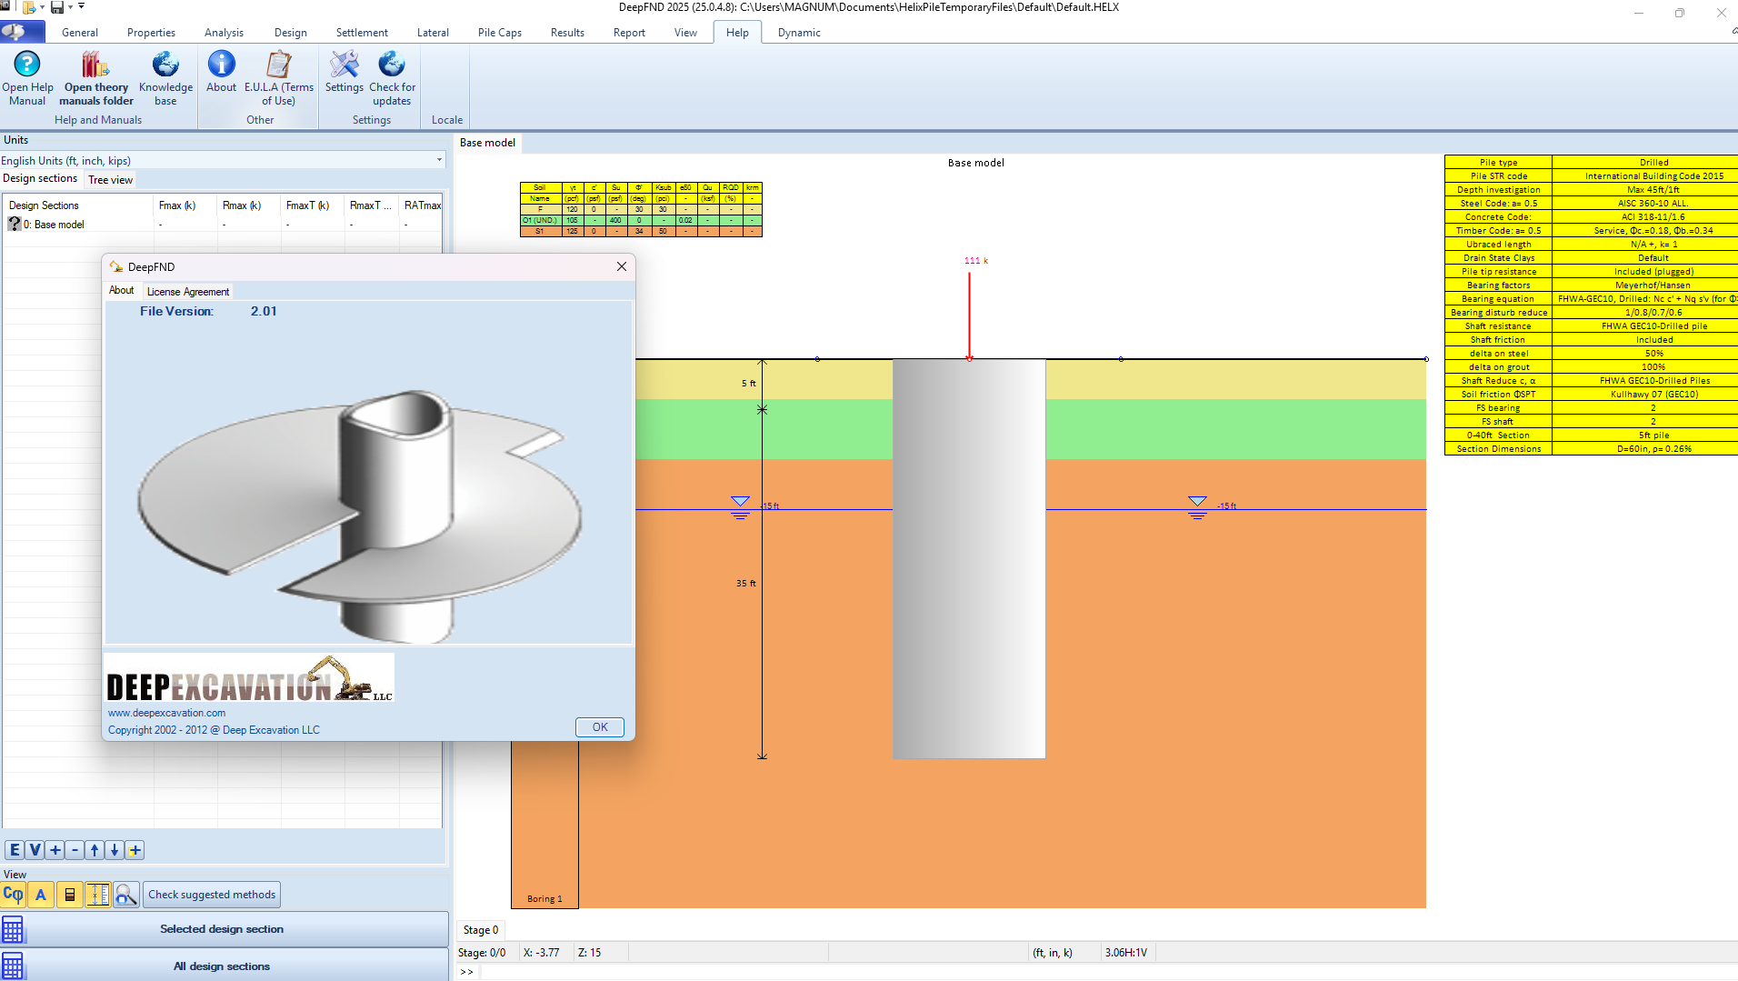Click OK in the DeepFND dialog

click(600, 727)
